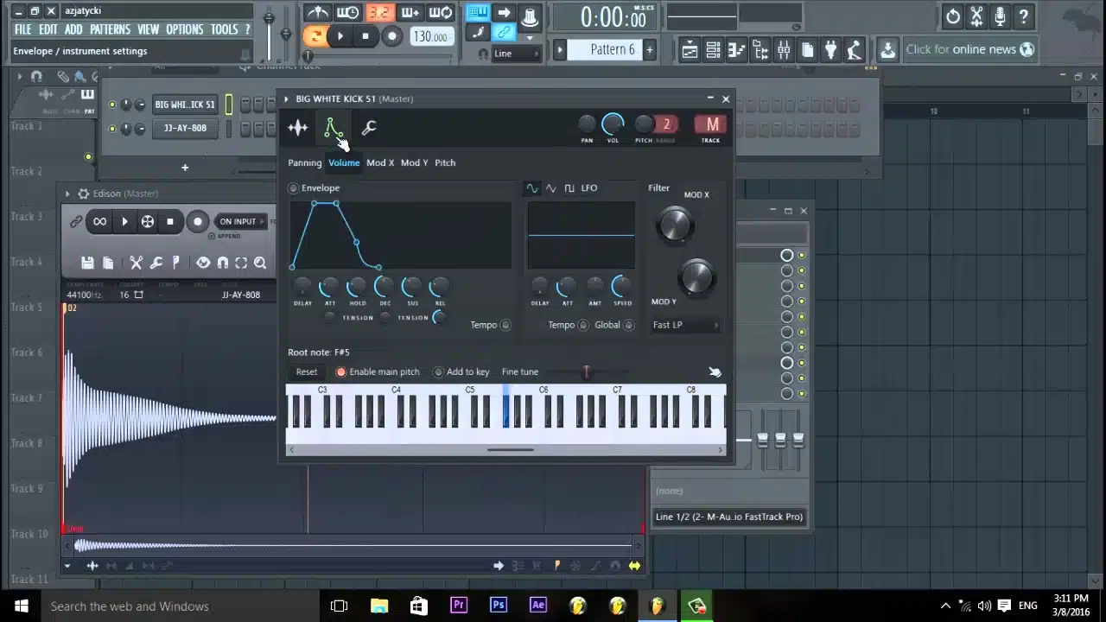Select the JJ-AY-808 channel button

(x=185, y=128)
